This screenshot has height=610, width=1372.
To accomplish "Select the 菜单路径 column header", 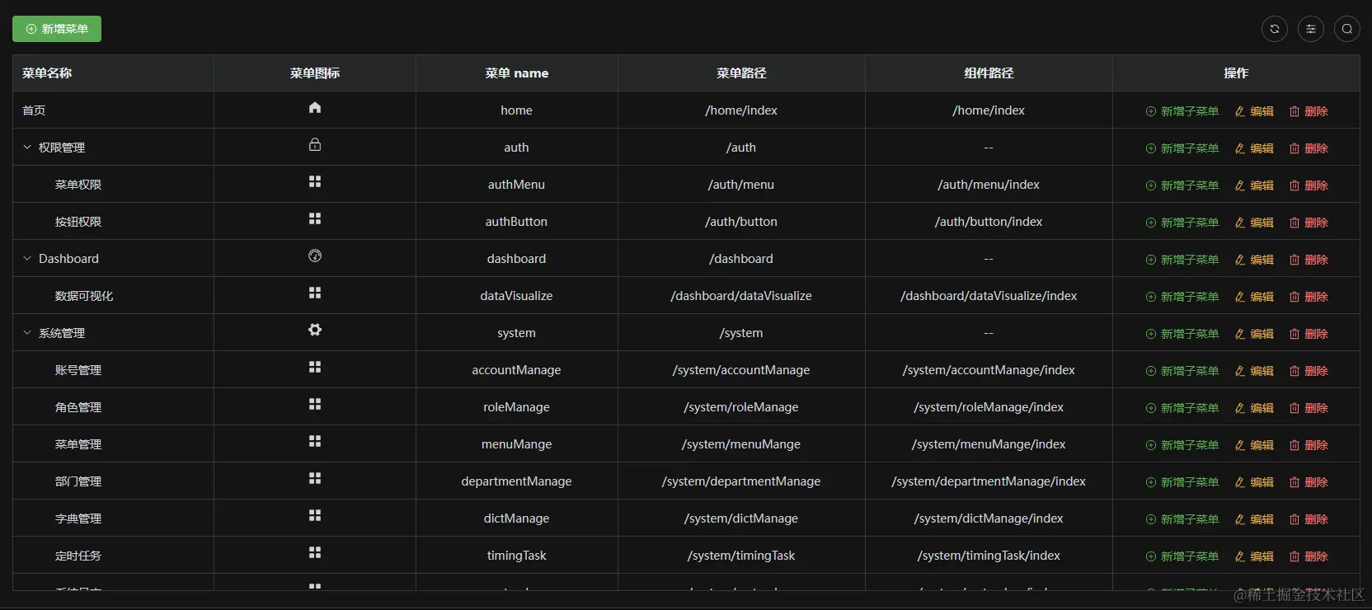I will pyautogui.click(x=741, y=73).
